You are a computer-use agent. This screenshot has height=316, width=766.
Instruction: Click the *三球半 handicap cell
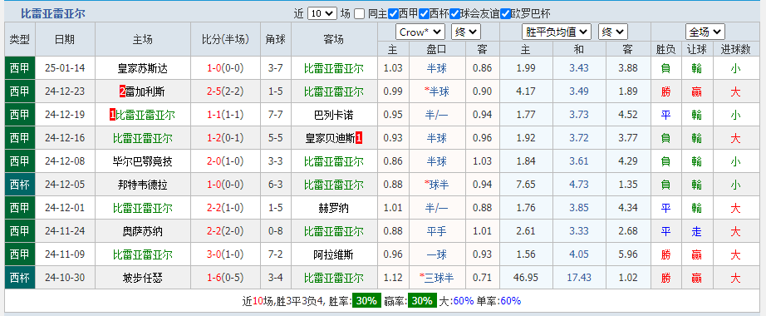437,279
